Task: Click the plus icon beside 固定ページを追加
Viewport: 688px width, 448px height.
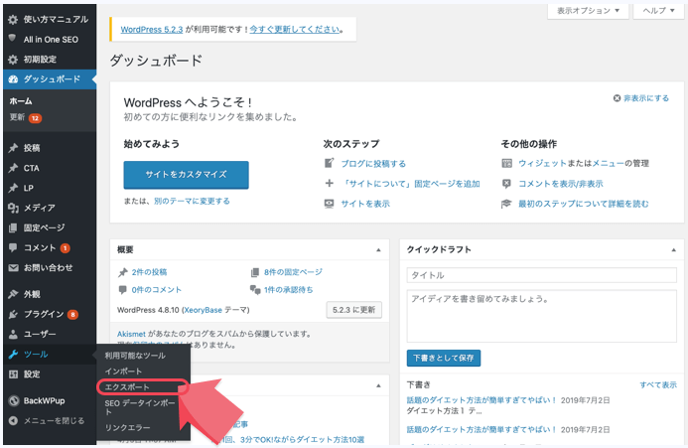Action: pos(329,183)
